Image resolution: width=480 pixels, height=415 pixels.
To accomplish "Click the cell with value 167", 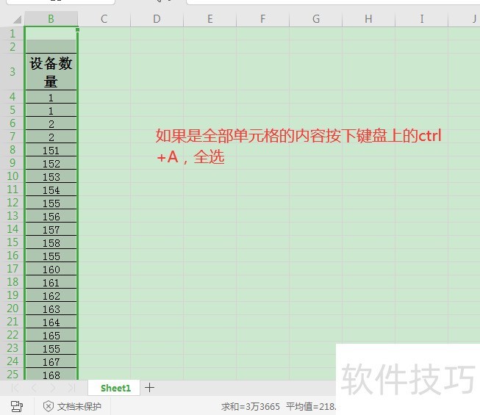I will point(51,361).
